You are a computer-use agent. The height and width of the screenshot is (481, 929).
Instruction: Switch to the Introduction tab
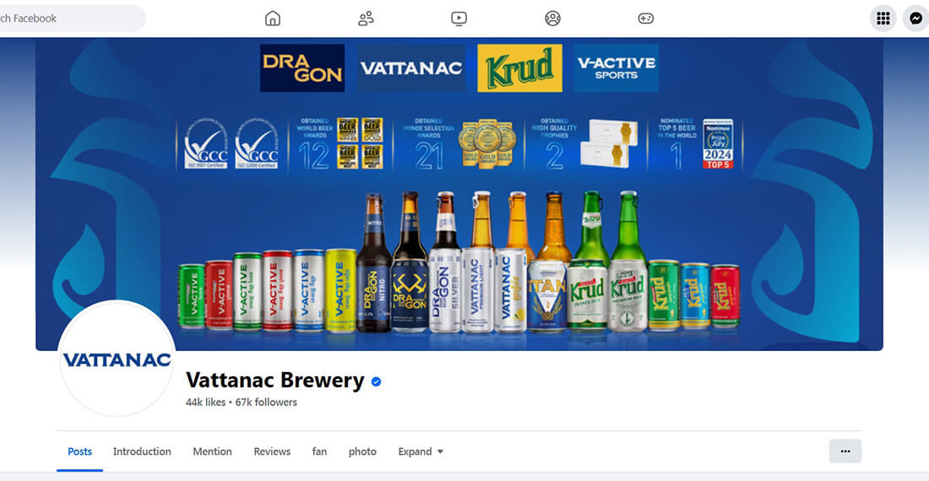point(142,451)
